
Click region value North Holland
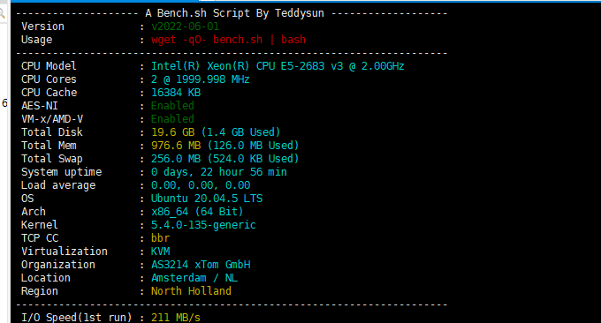tap(191, 291)
